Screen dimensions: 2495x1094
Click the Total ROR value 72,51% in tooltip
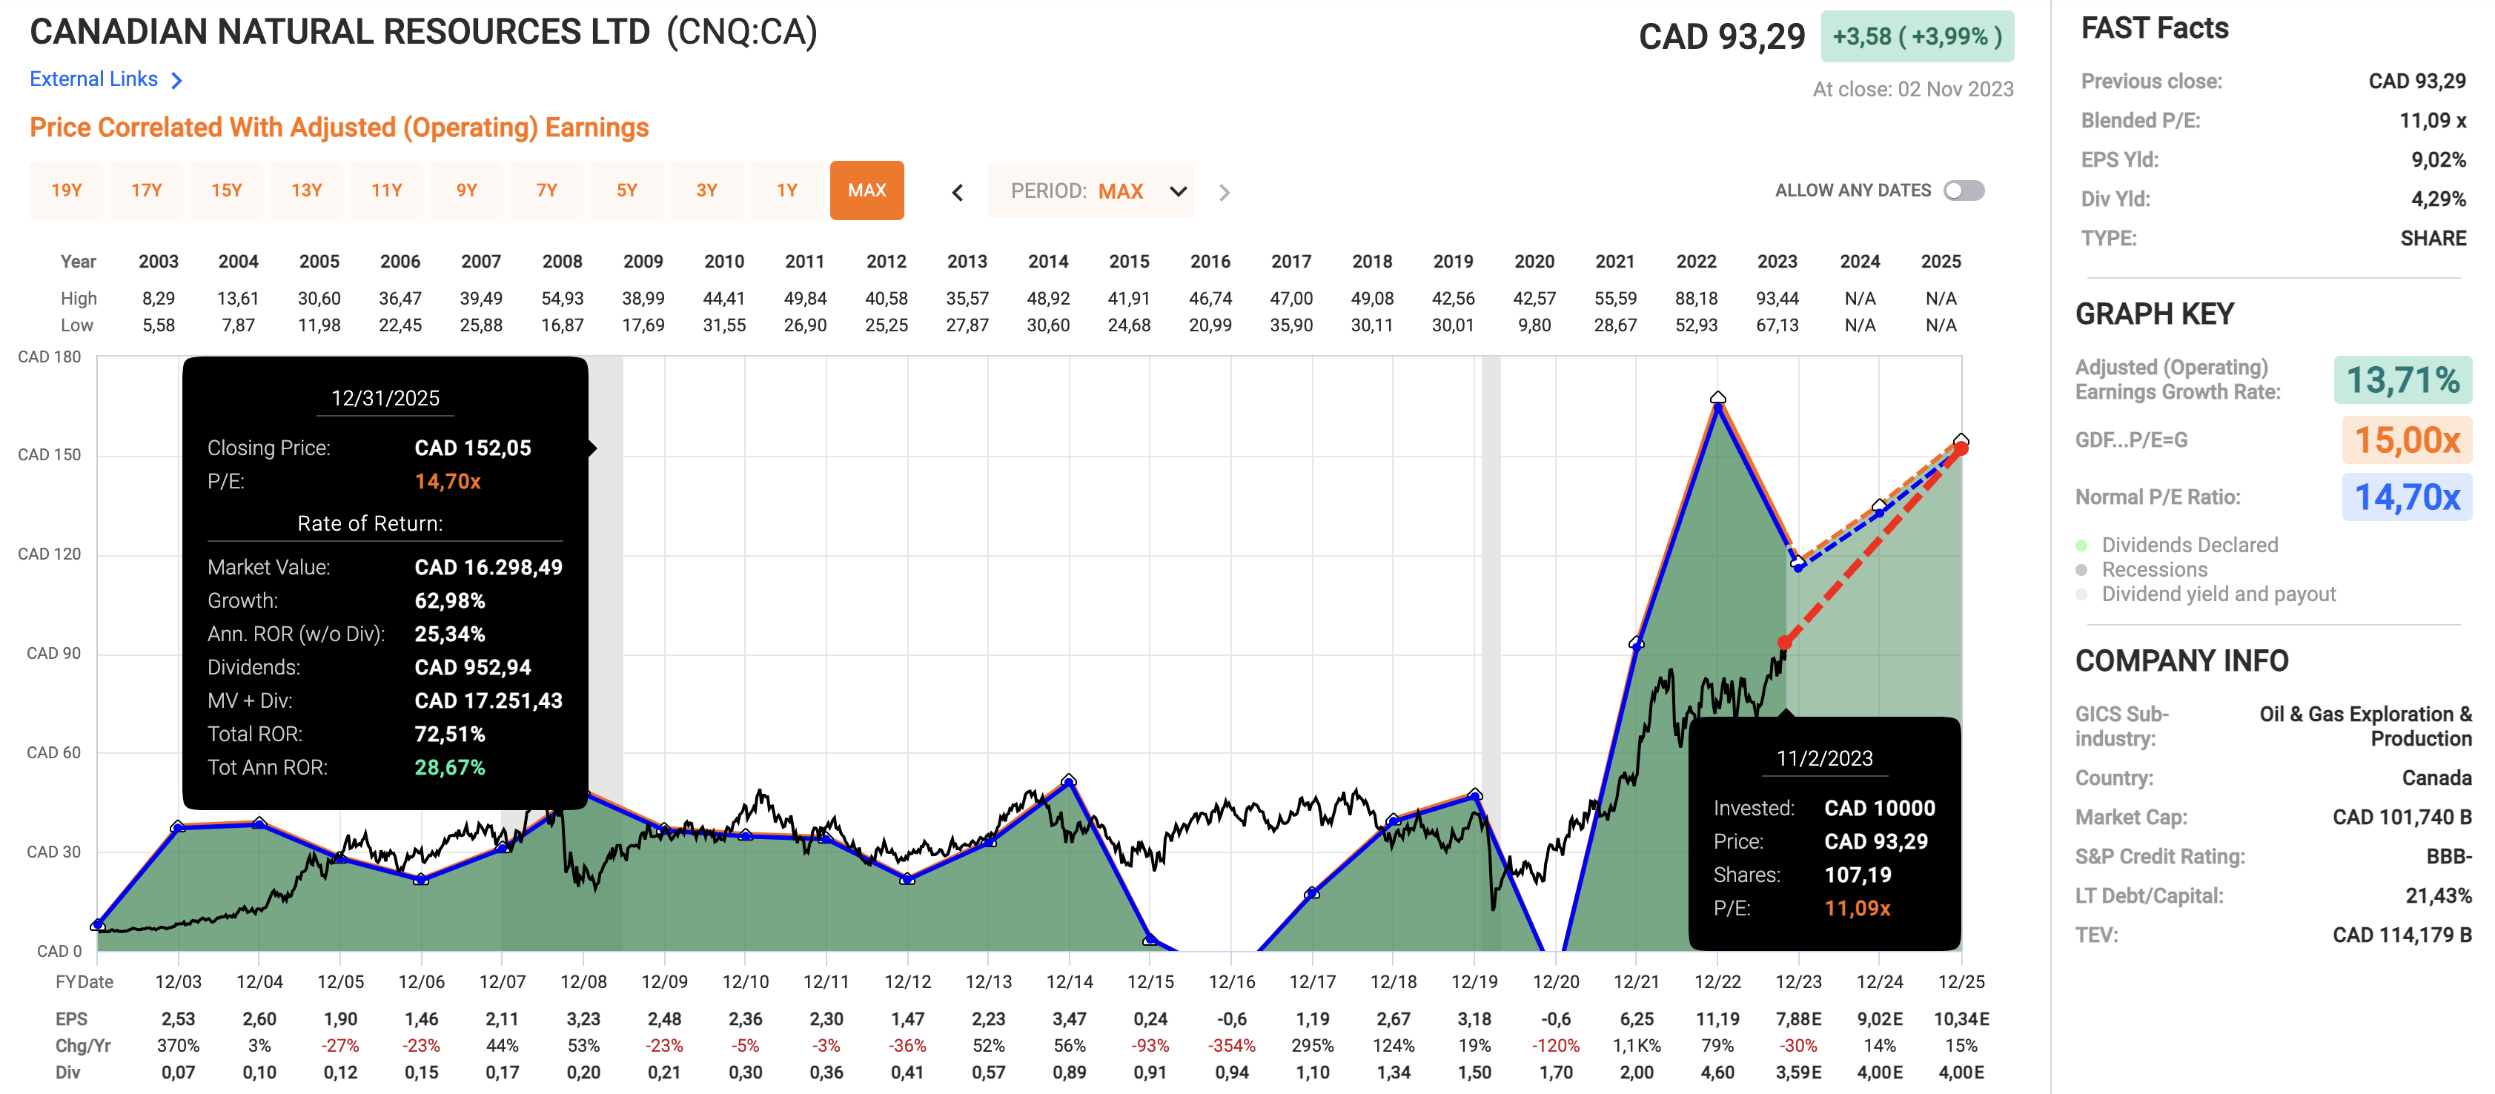(449, 734)
